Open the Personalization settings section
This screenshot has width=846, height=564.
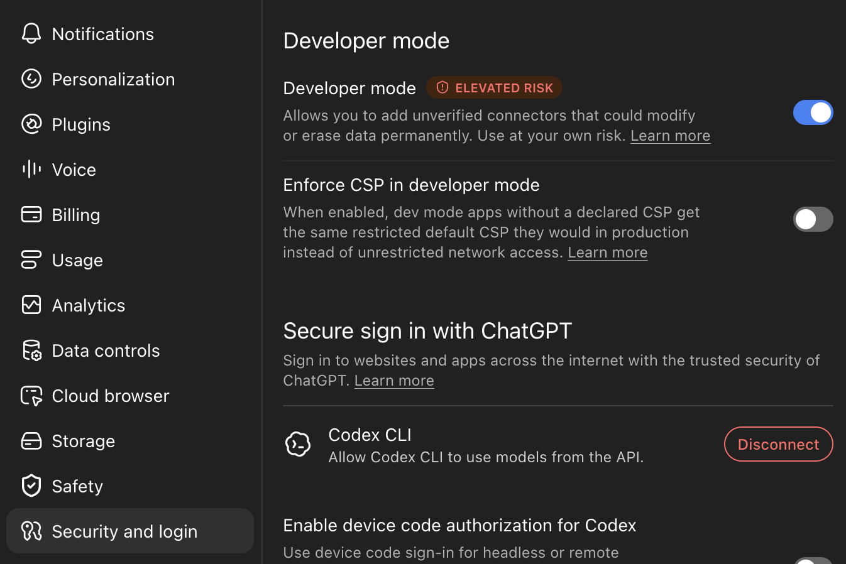(x=130, y=79)
